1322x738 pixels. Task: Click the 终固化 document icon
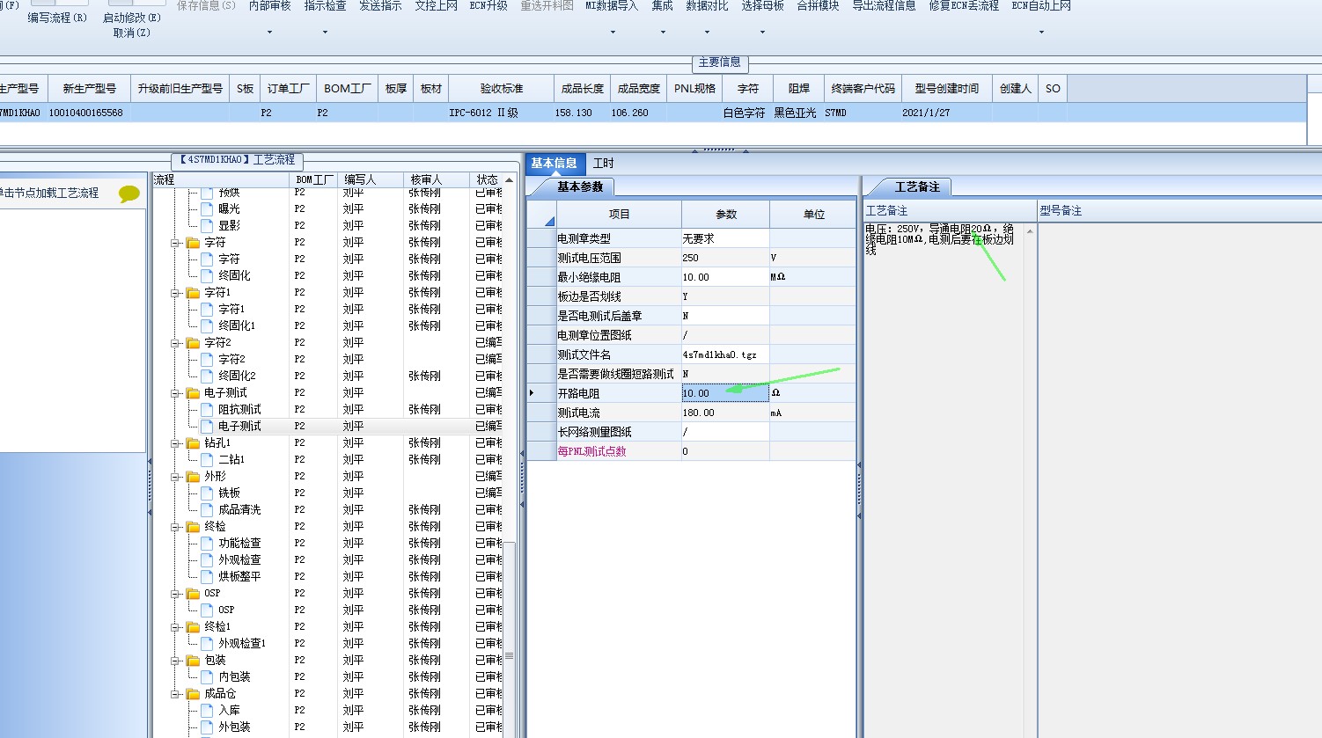click(x=207, y=275)
